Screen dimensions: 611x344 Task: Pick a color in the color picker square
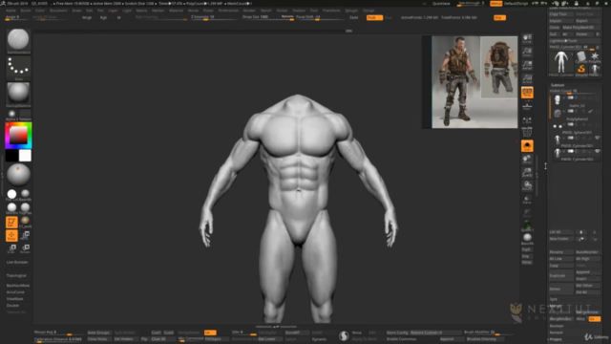click(18, 136)
